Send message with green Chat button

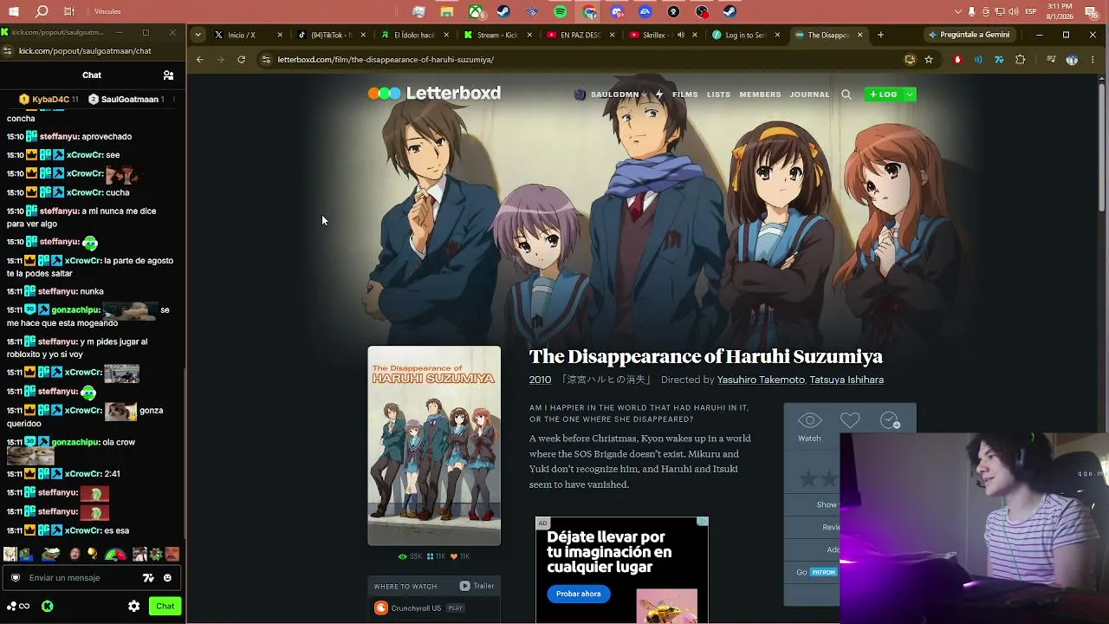click(165, 607)
